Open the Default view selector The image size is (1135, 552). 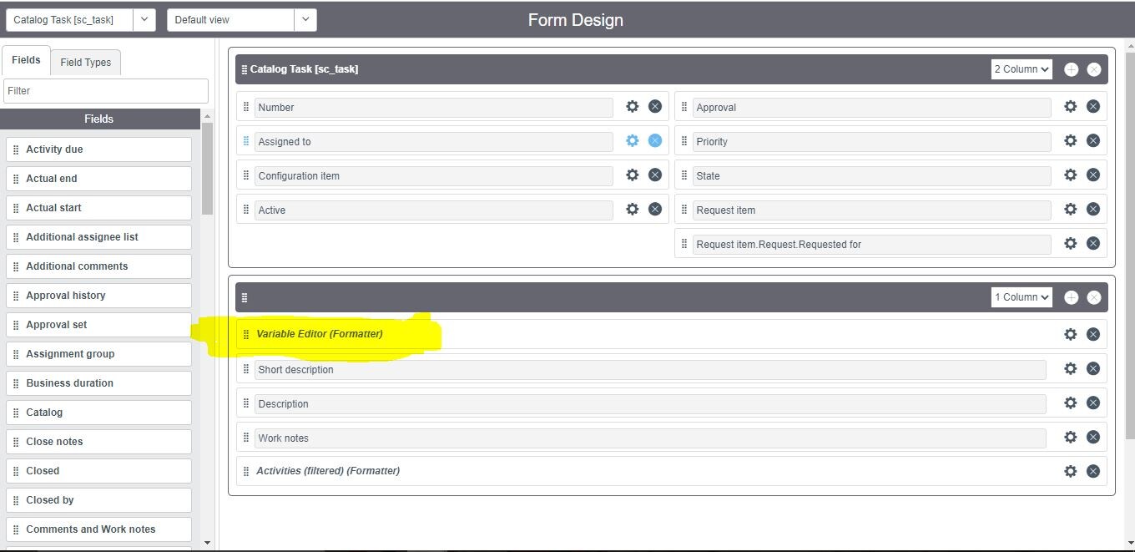click(231, 20)
